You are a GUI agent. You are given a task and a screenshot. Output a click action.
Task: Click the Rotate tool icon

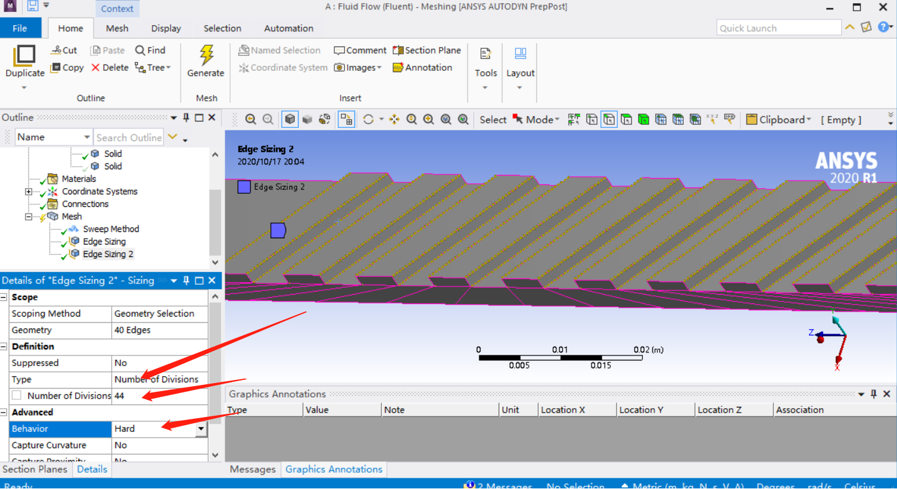(x=368, y=120)
